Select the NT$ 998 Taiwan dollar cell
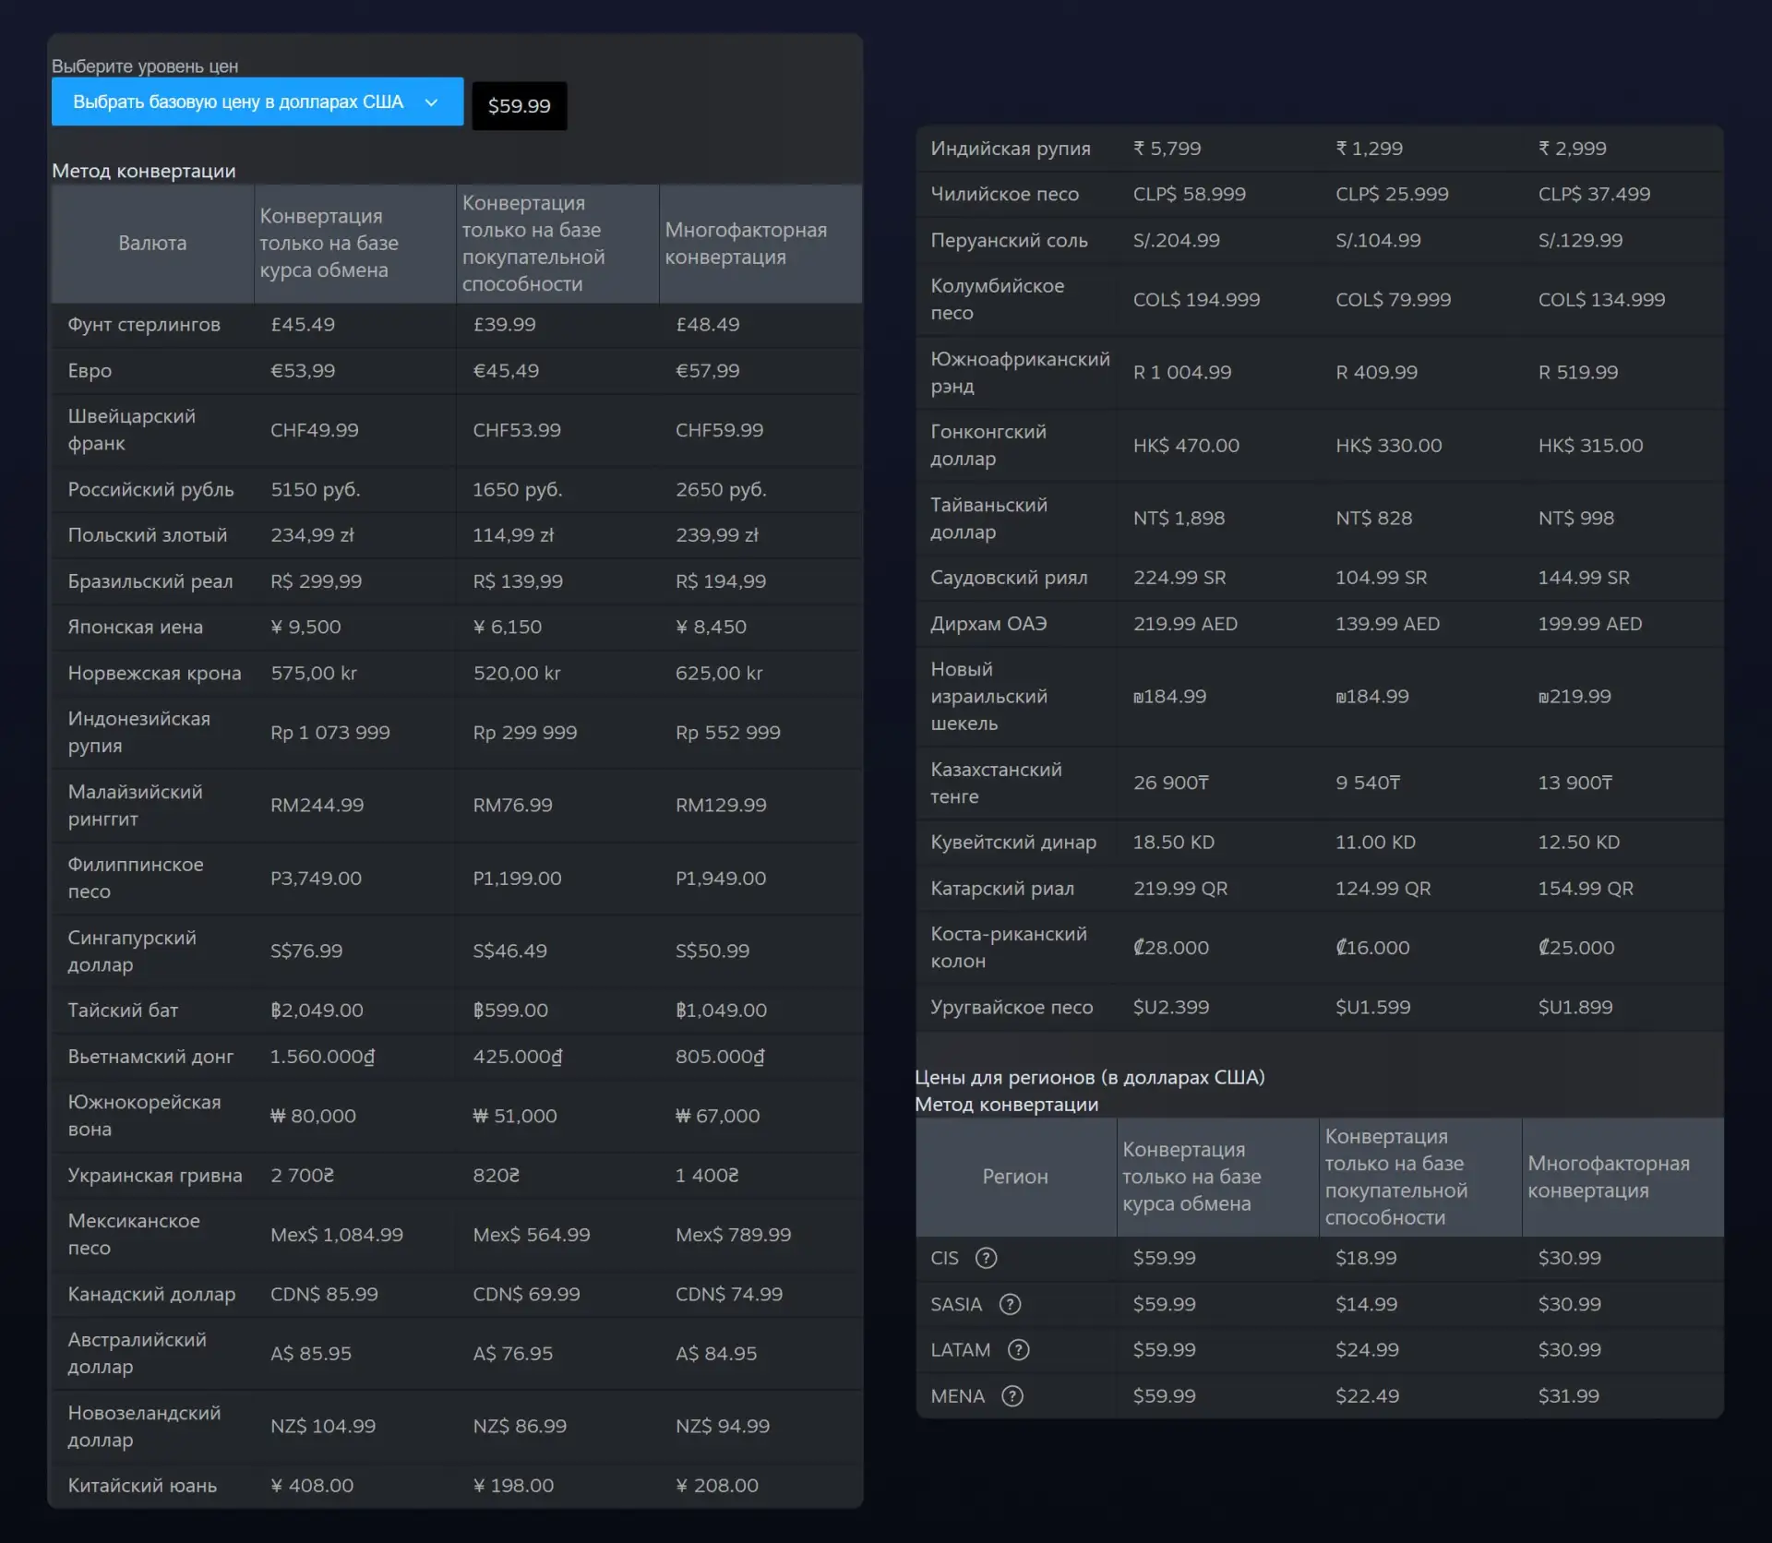 [x=1575, y=519]
